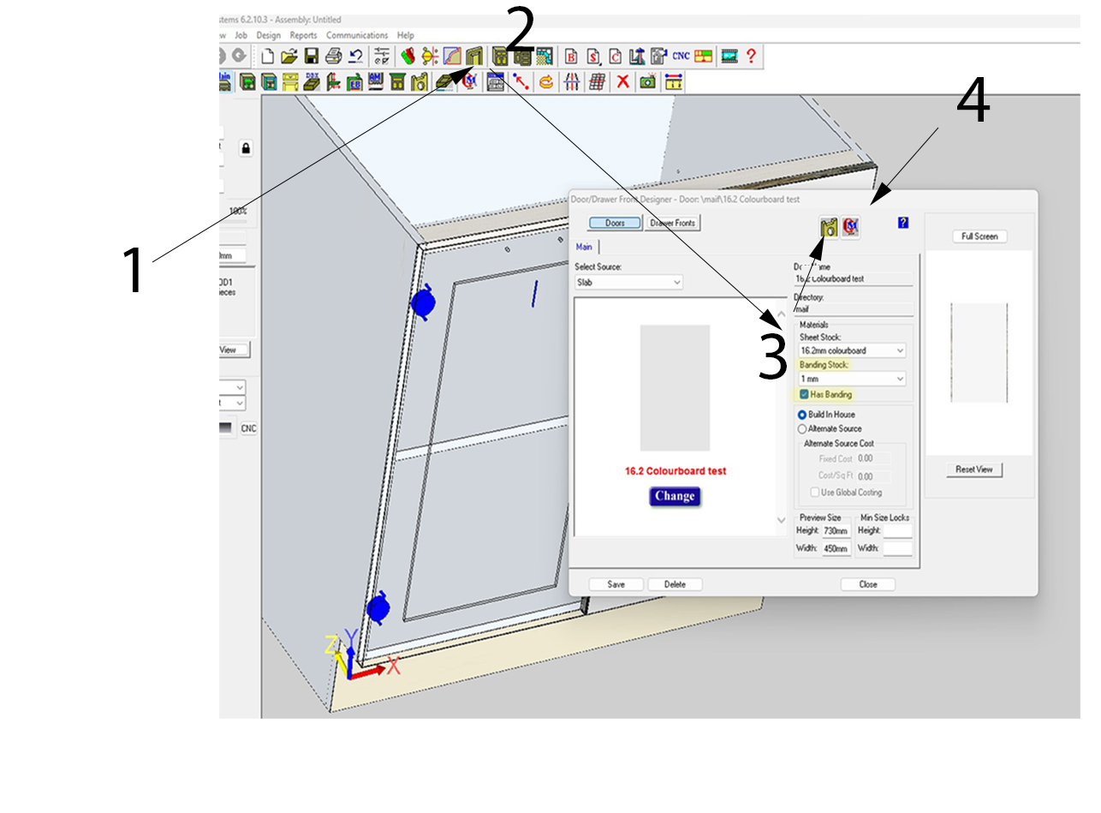Select the Build In House radio button
The height and width of the screenshot is (813, 1101).
(x=802, y=415)
